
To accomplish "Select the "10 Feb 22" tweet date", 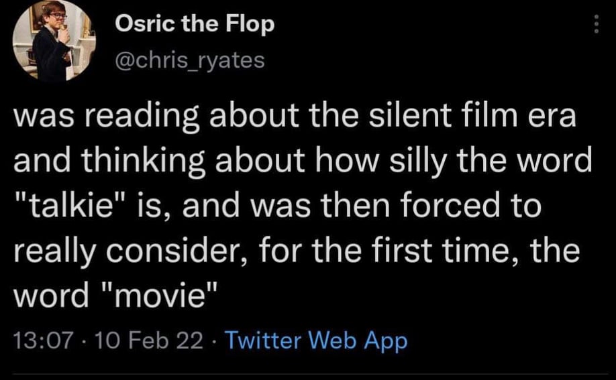I will click(x=148, y=341).
